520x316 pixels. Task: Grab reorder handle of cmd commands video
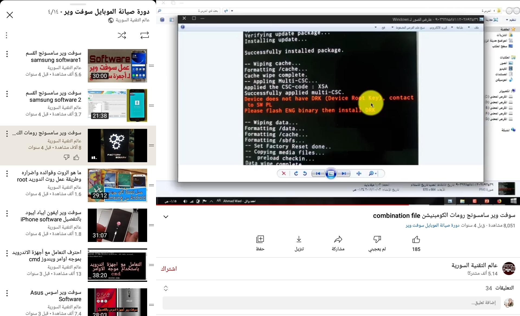tap(151, 265)
